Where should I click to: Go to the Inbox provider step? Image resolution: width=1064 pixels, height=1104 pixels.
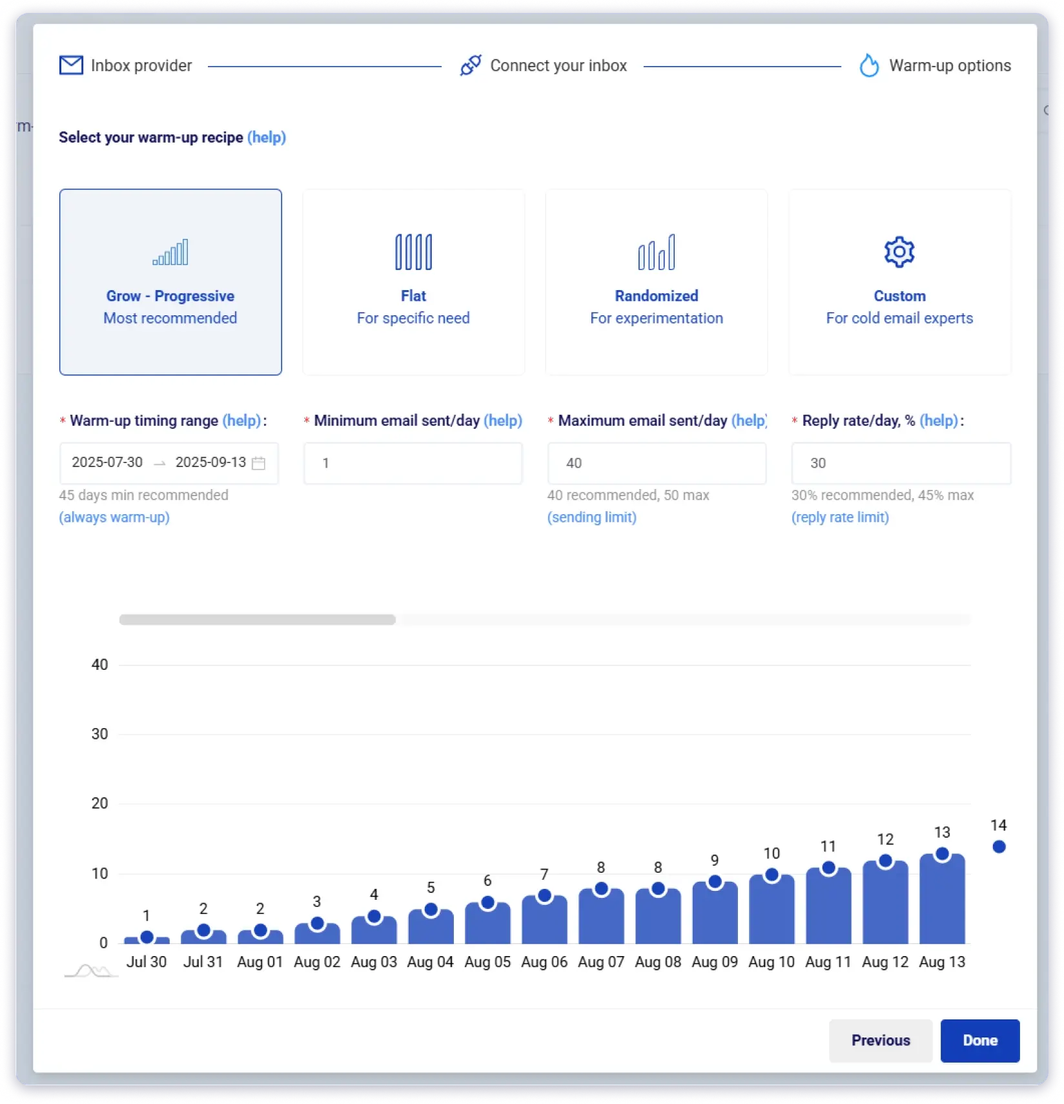pos(141,65)
